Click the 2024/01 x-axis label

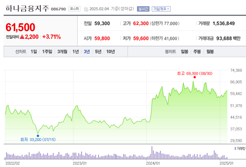coord(153,163)
